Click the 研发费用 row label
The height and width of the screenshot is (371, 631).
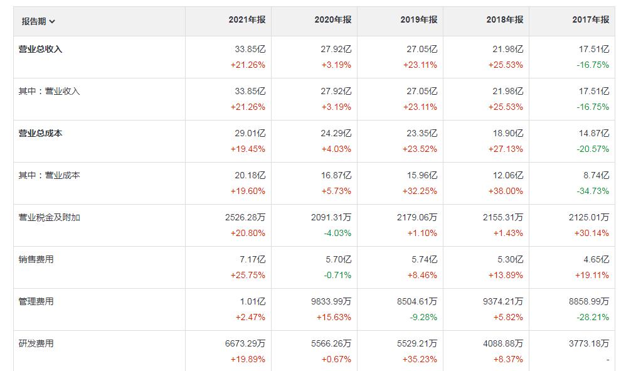36,343
